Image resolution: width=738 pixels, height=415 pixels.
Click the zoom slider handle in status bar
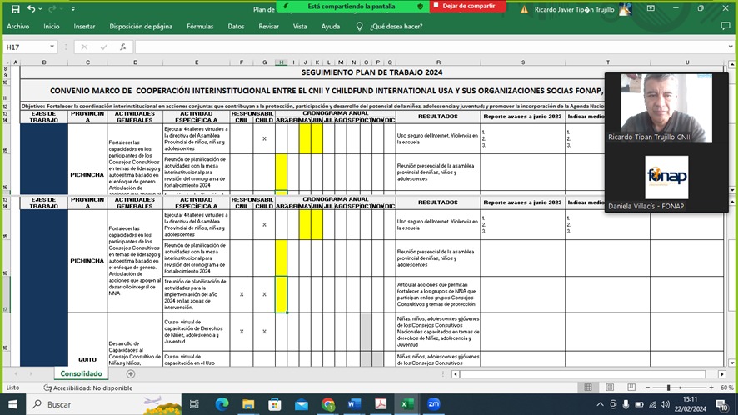[x=668, y=387]
